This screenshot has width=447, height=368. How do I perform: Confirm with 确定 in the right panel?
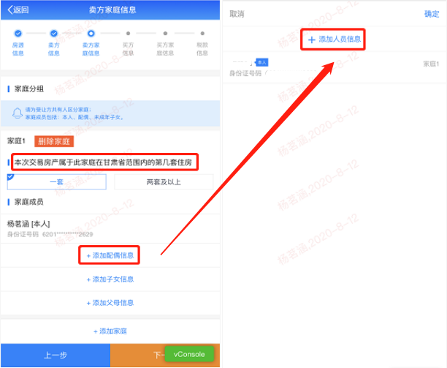(x=432, y=14)
